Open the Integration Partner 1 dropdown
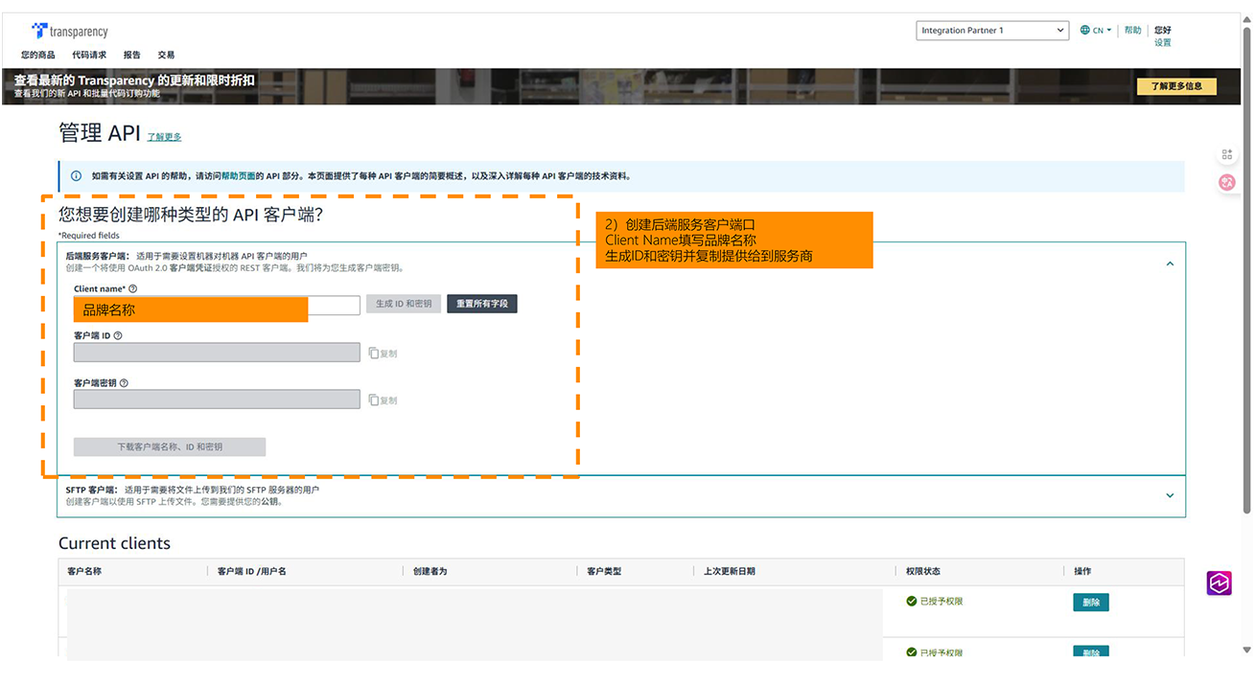Image resolution: width=1256 pixels, height=686 pixels. click(991, 31)
